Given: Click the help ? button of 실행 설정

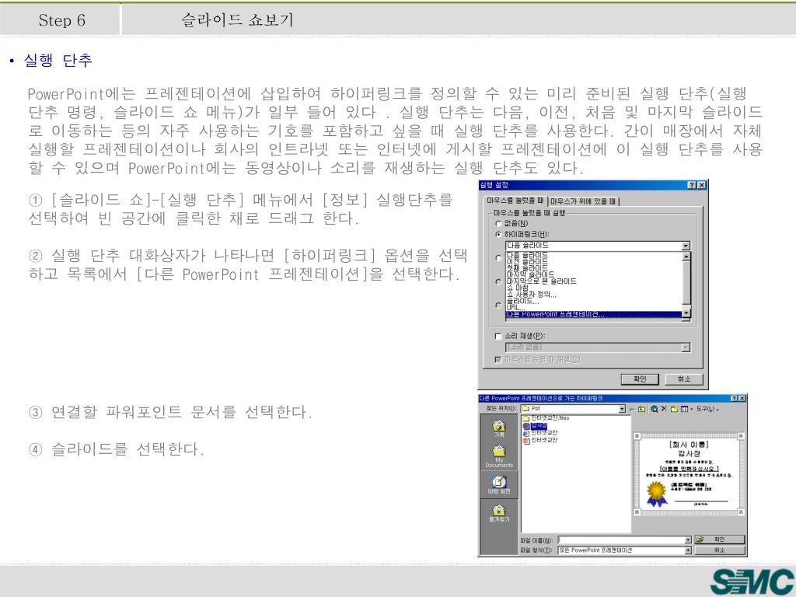Looking at the screenshot, I should coord(693,185).
